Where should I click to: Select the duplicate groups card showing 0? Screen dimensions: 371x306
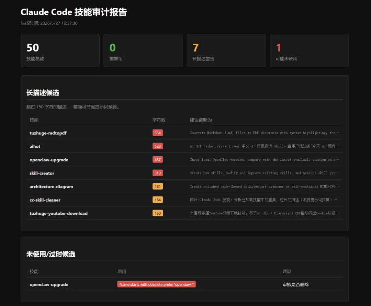pos(143,50)
